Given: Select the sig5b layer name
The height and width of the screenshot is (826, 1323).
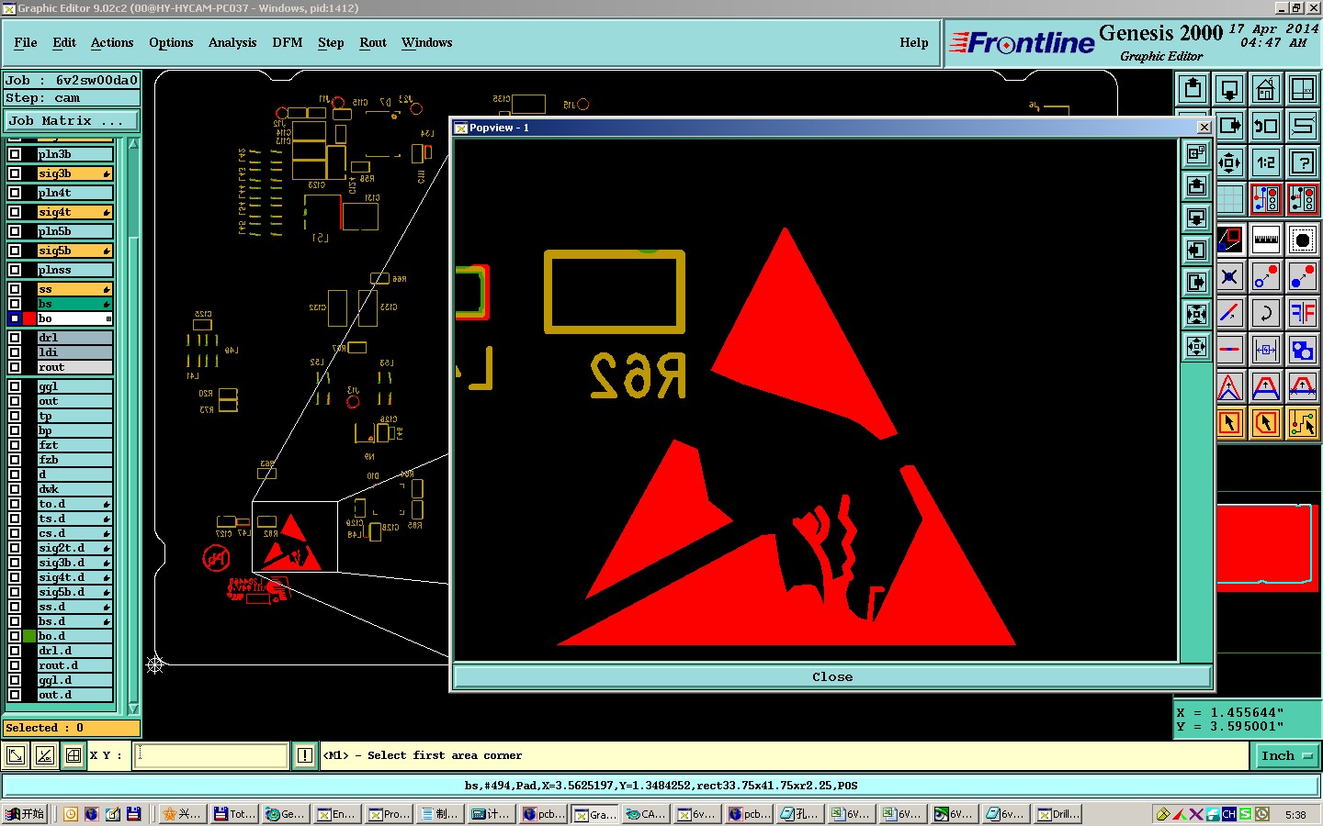Looking at the screenshot, I should (74, 251).
